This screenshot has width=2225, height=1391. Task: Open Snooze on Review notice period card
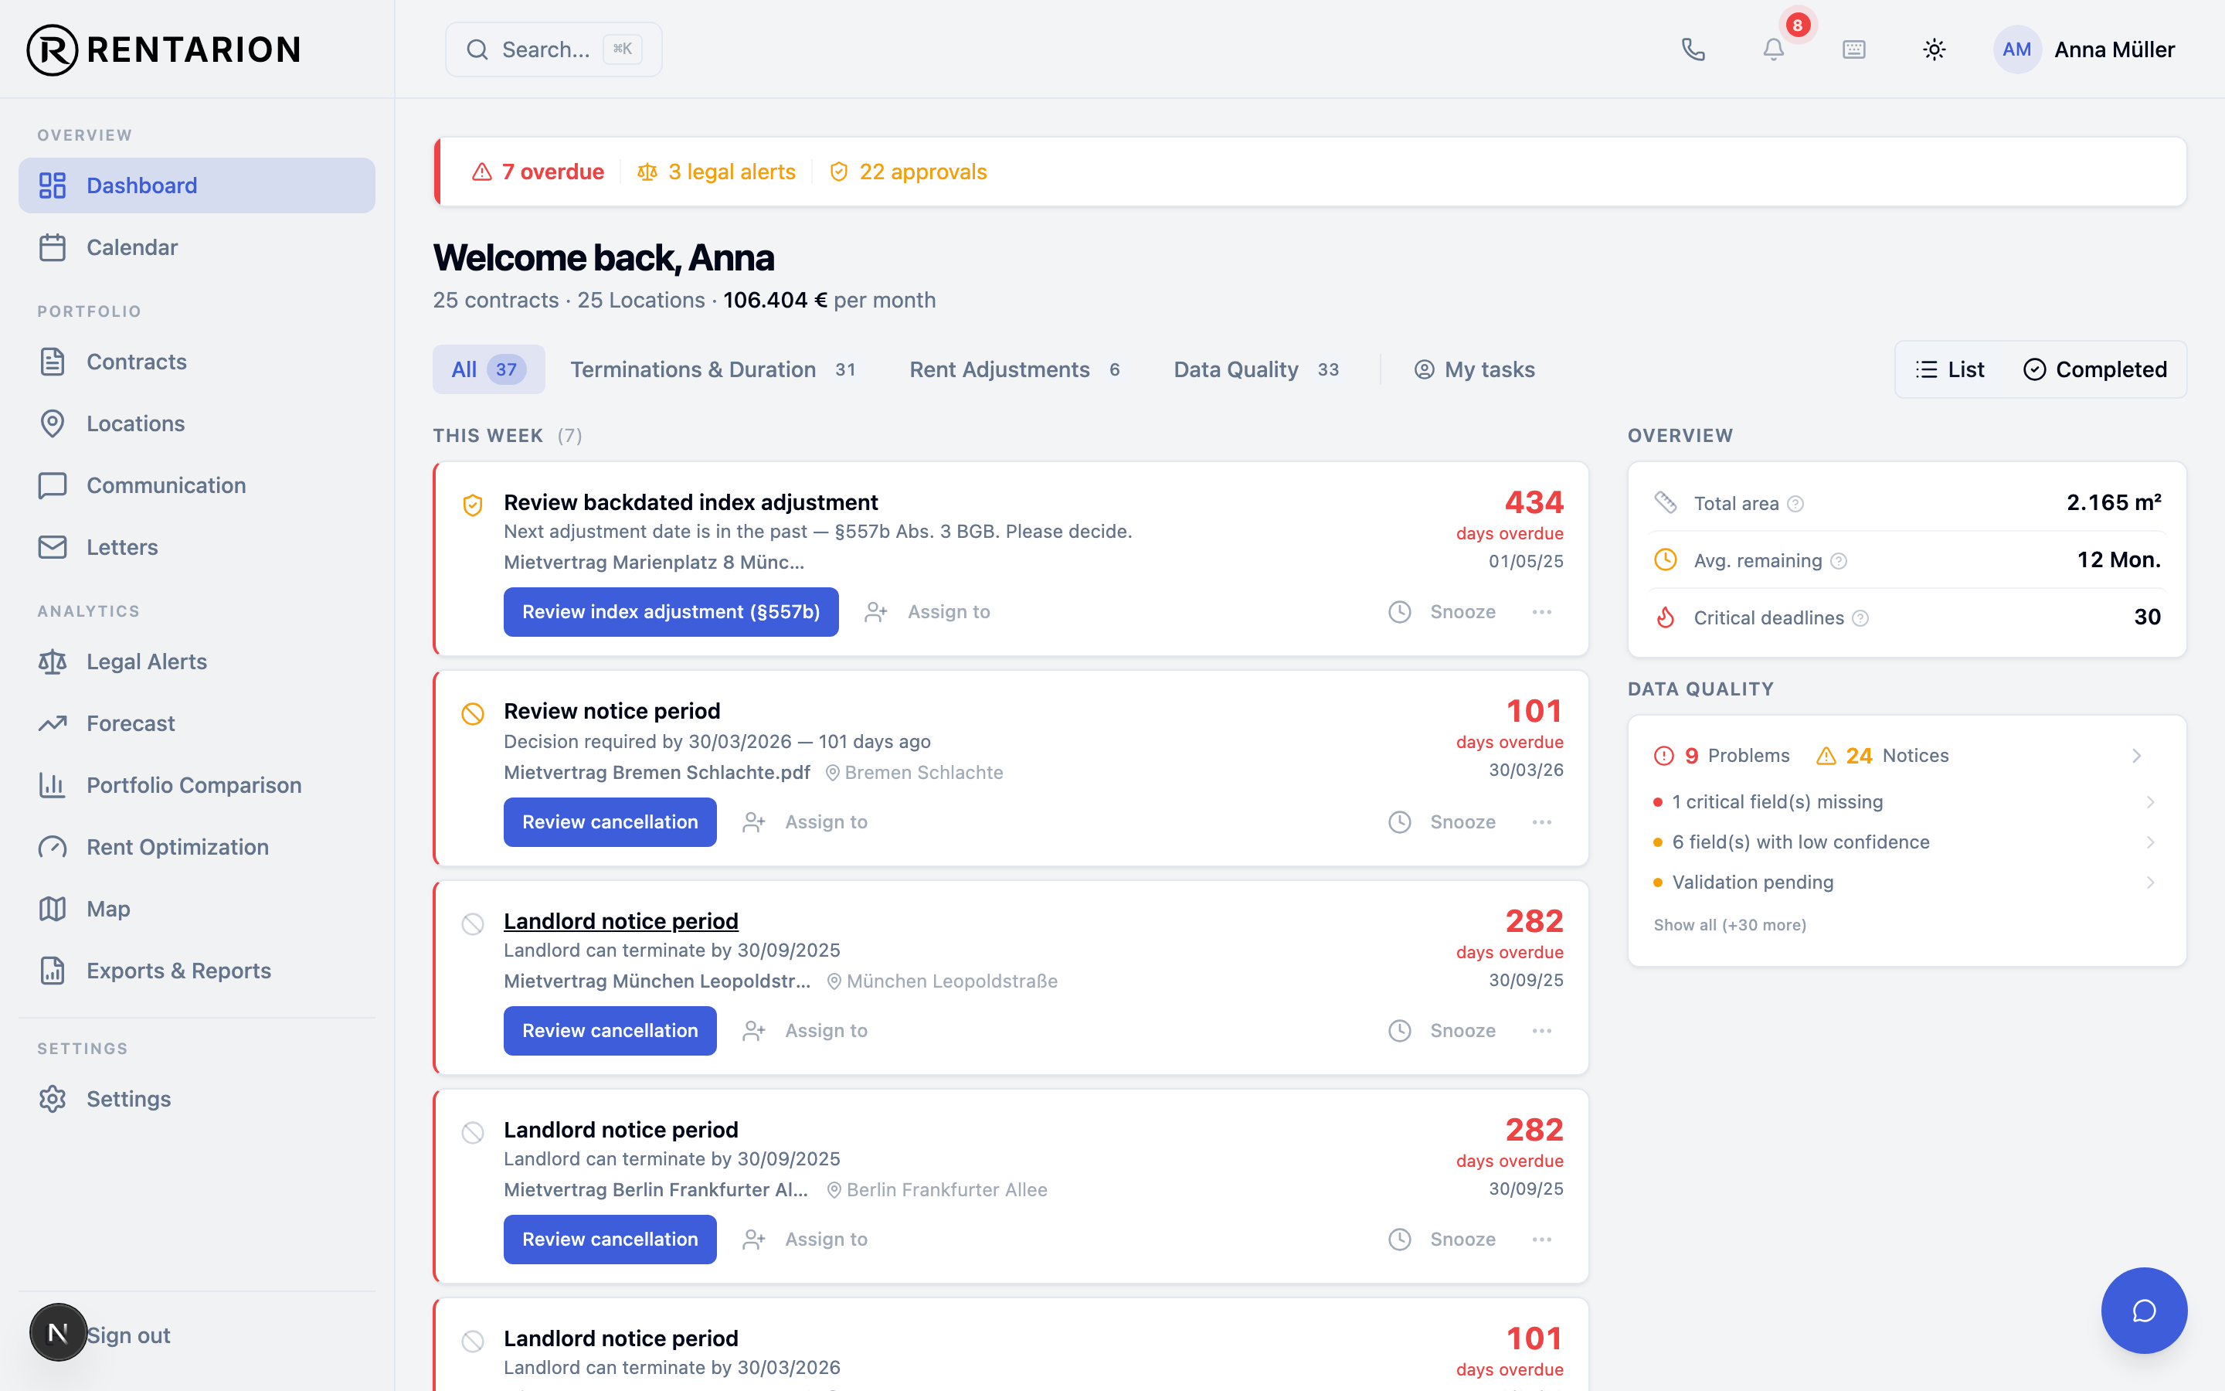(x=1442, y=821)
